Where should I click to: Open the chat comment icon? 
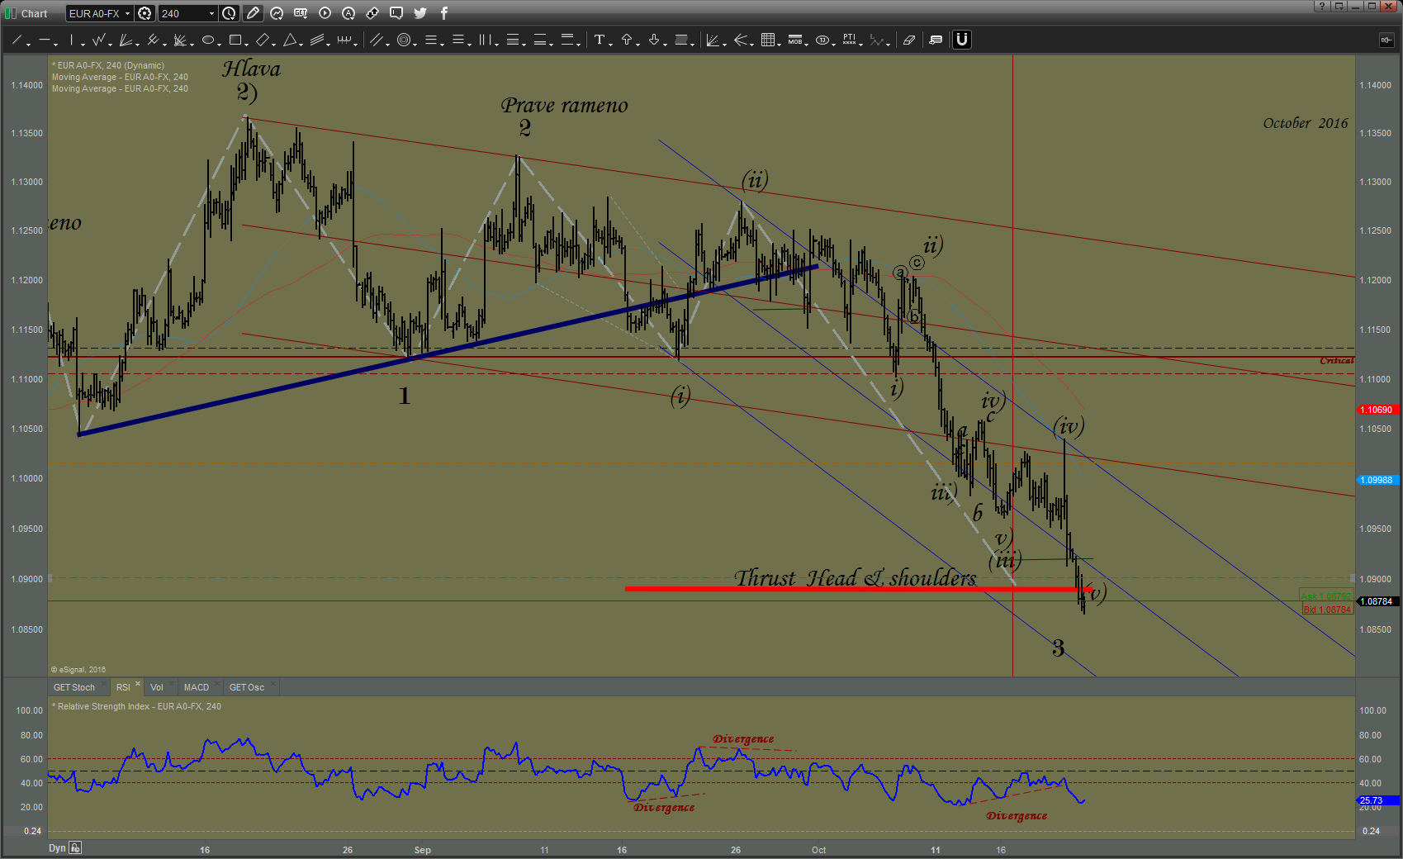(x=396, y=13)
